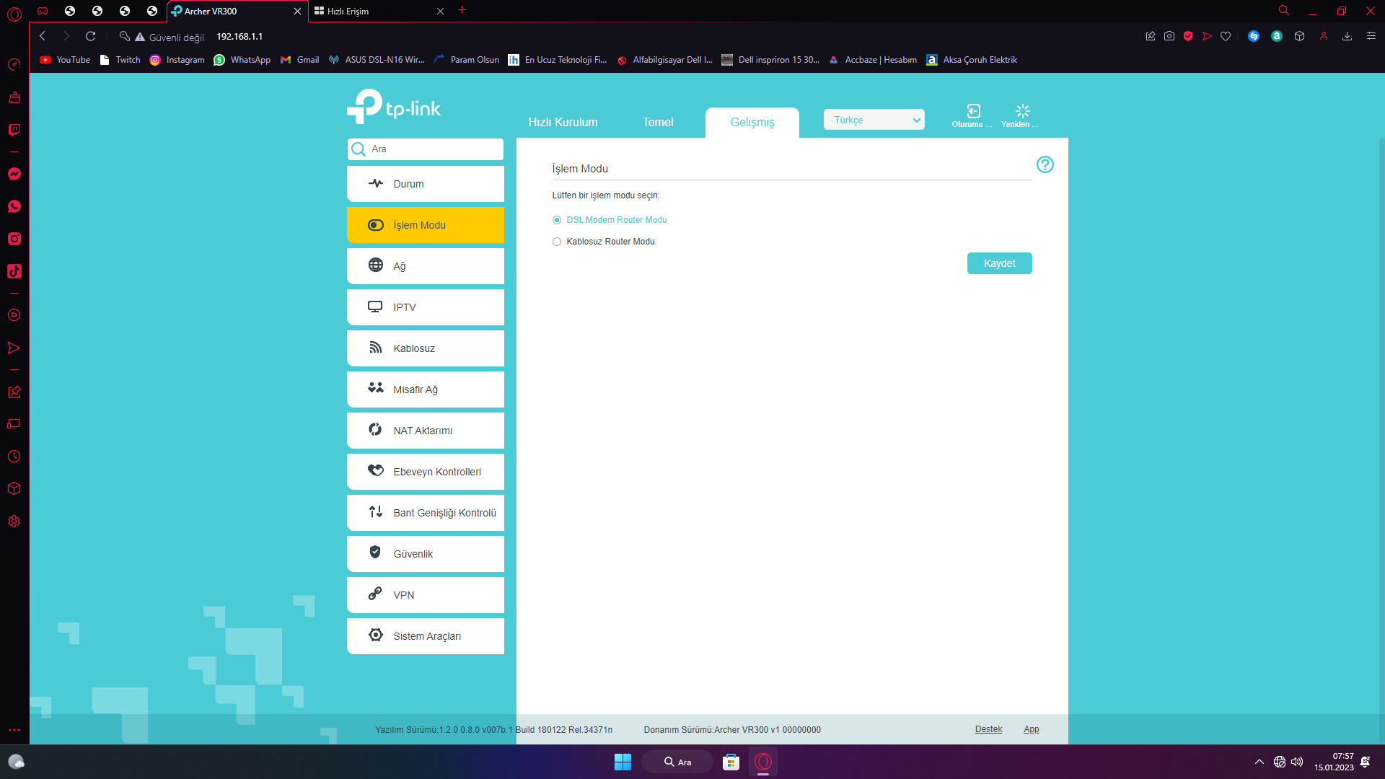
Task: Click the Ara search field in sidebar
Action: coord(433,149)
